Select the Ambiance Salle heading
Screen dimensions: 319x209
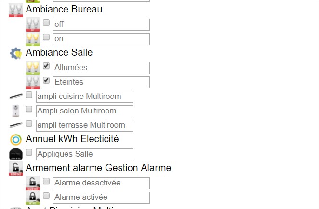(59, 52)
